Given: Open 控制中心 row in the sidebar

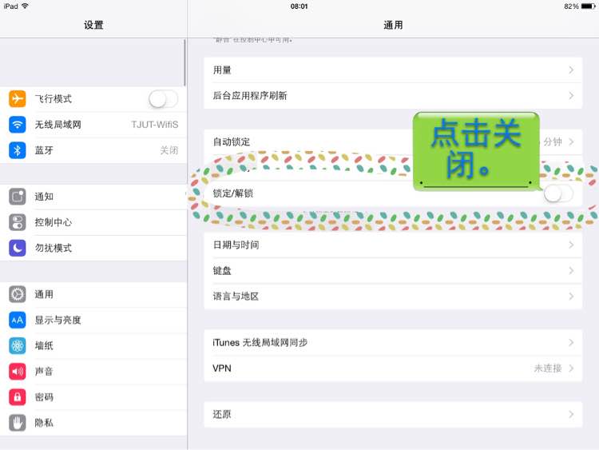Looking at the screenshot, I should (93, 222).
